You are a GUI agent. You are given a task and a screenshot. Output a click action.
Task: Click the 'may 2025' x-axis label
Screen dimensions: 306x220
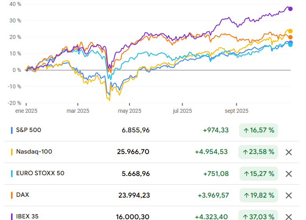pos(129,111)
